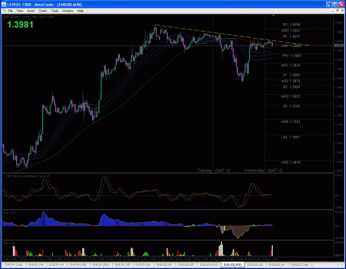
Task: Select the active EURUSD,M30 chart tab
Action: 233,265
